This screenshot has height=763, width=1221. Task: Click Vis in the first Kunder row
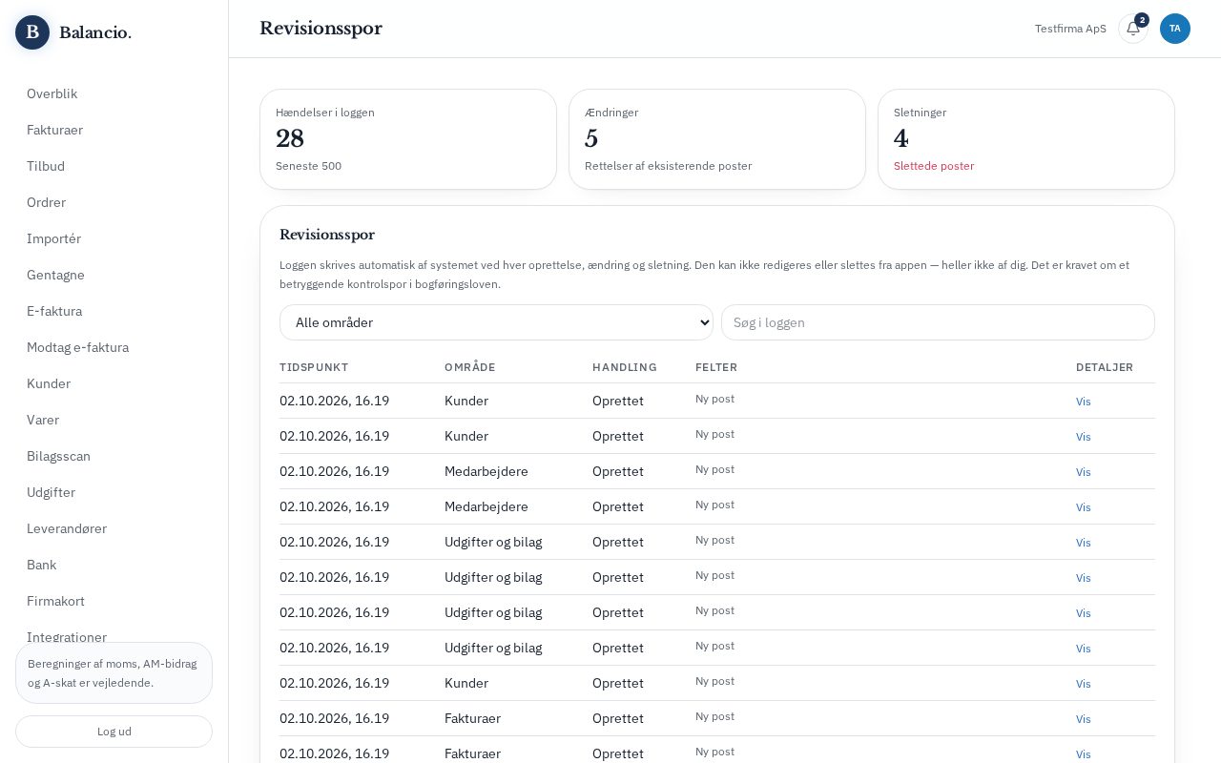click(1083, 402)
